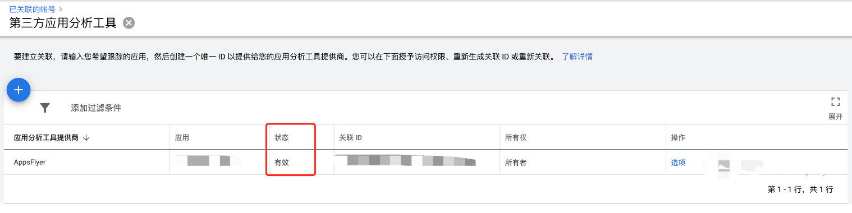The width and height of the screenshot is (852, 213).
Task: Click the 展开 expand label
Action: click(835, 117)
